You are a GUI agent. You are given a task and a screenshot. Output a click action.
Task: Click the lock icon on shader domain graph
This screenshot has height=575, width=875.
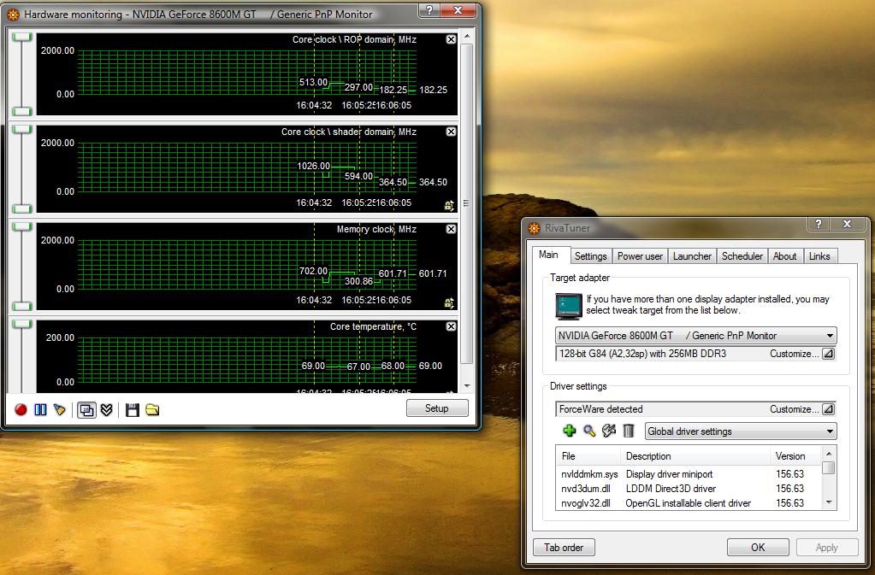click(449, 206)
